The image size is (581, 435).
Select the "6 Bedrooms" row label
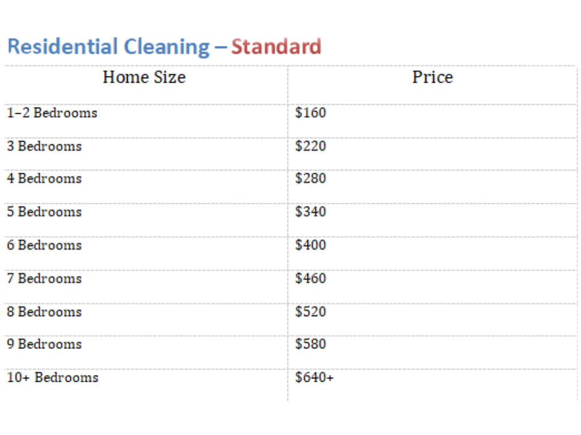click(44, 245)
